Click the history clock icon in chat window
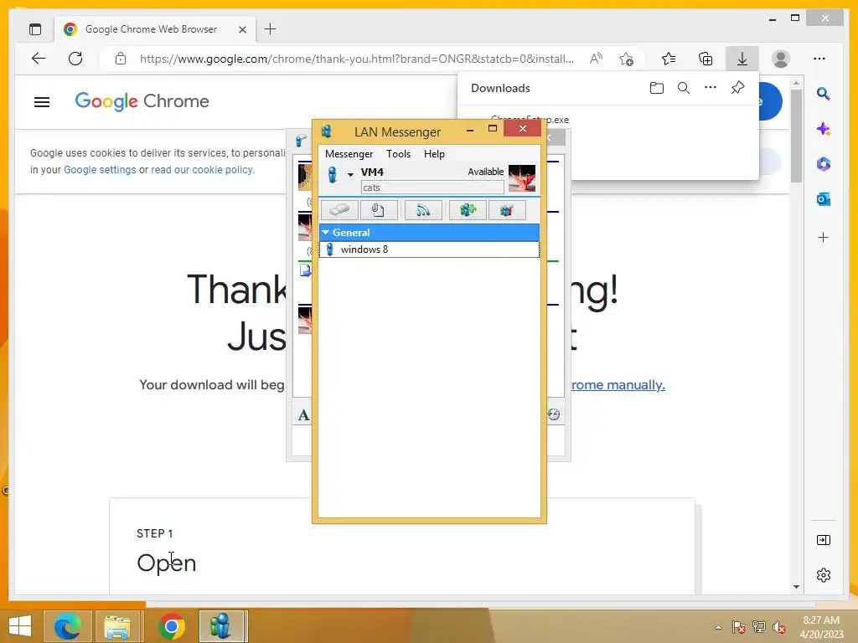The image size is (858, 643). tap(553, 414)
